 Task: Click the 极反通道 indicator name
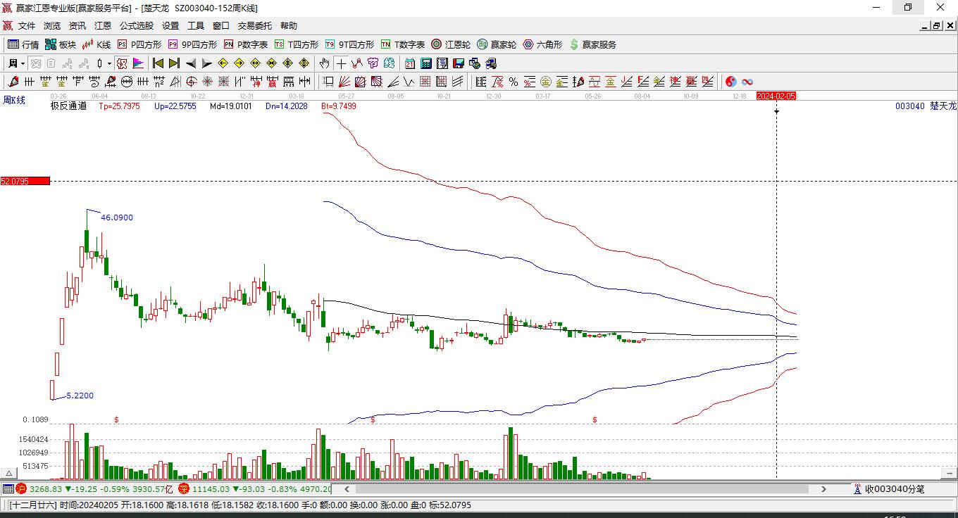(x=68, y=106)
